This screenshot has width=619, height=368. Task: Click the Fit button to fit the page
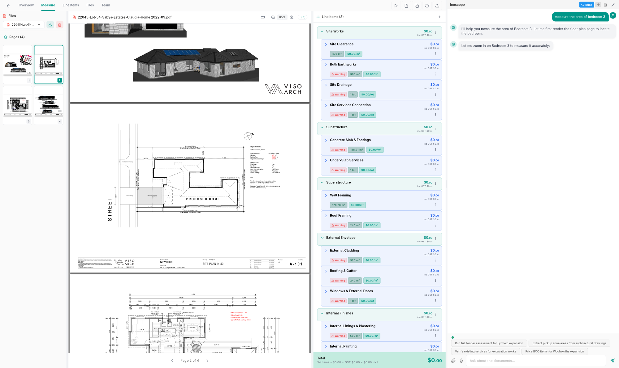(302, 17)
